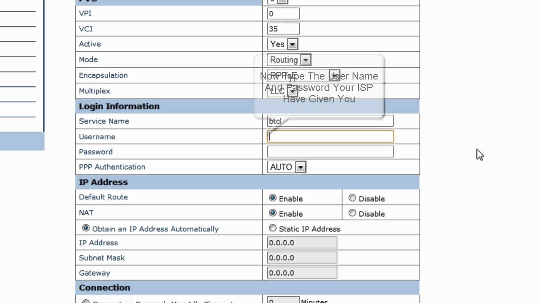
Task: Focus the Username text field
Action: tap(330, 136)
